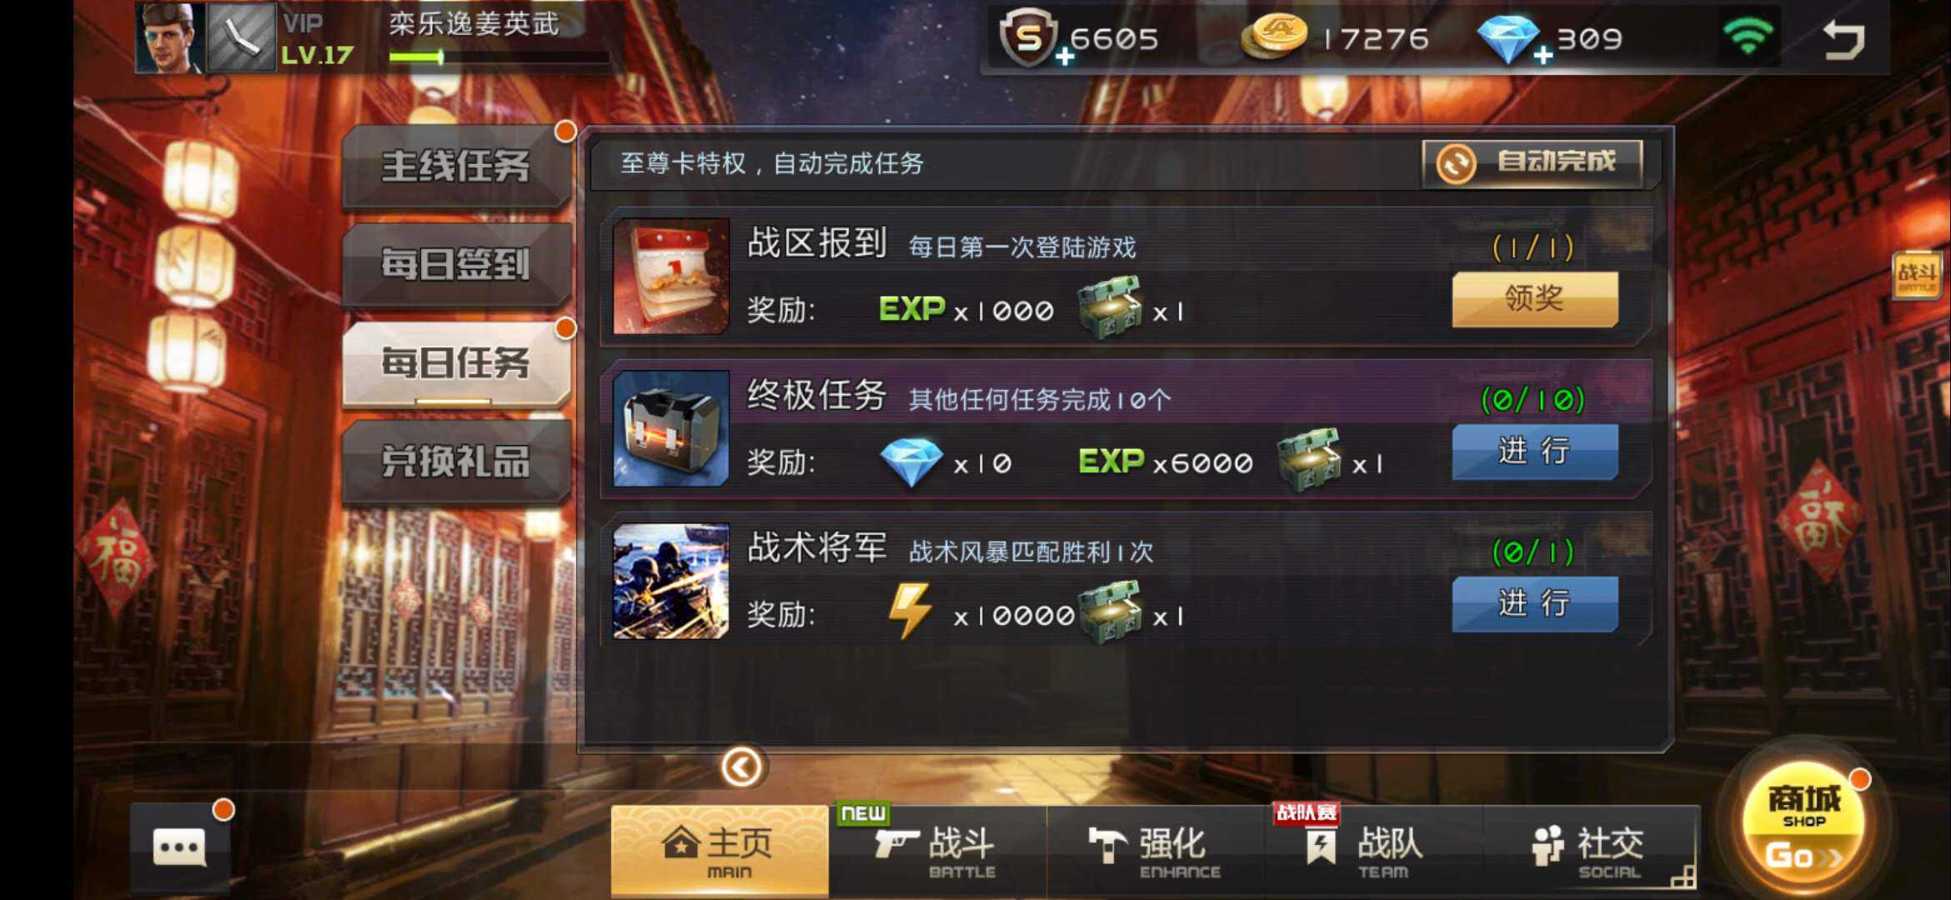Add diamonds with the plus icon

(1543, 55)
